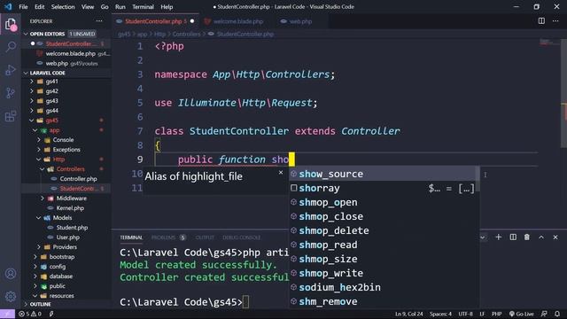Close the terminal panel
567x319 pixels.
tap(555, 237)
